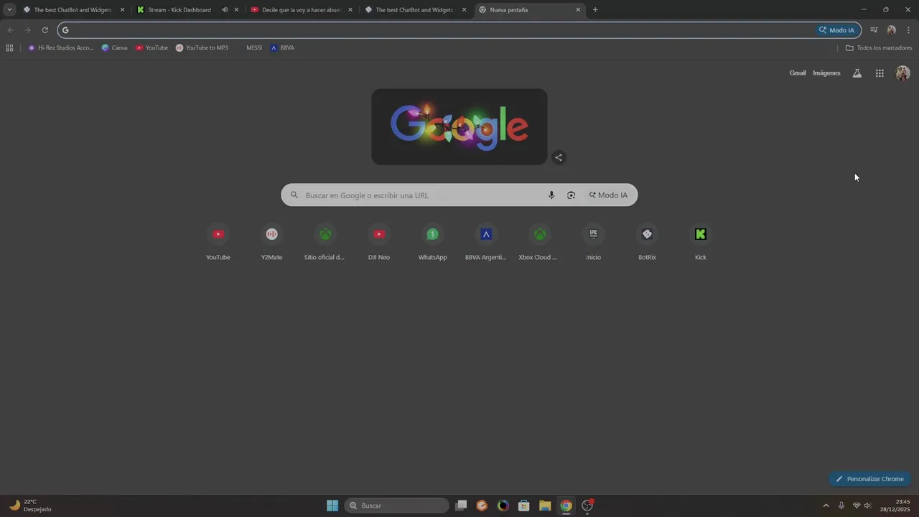Click Modo IA in address bar

tap(836, 30)
